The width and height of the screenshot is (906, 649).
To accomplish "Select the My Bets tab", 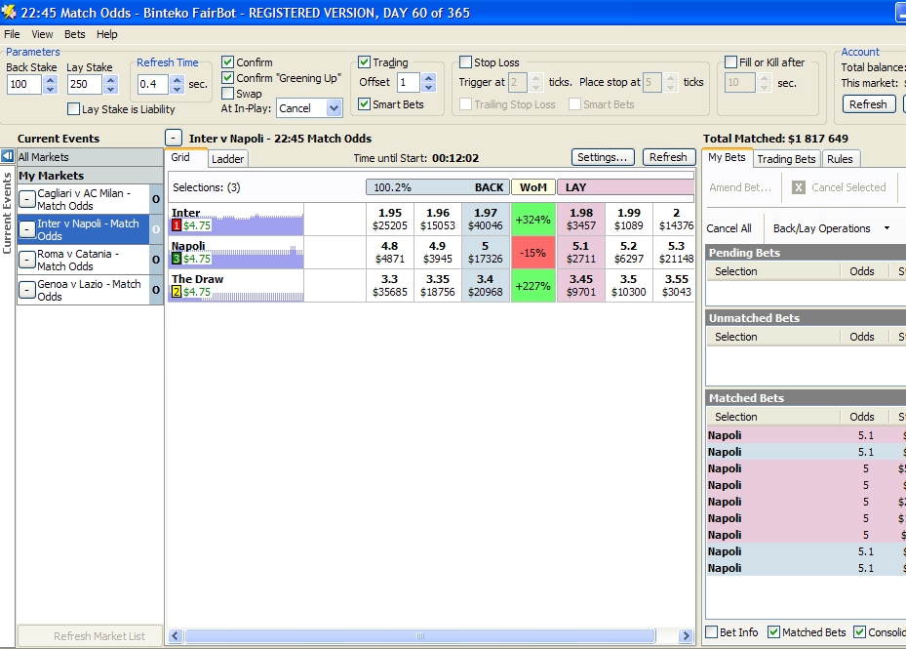I will coord(727,157).
